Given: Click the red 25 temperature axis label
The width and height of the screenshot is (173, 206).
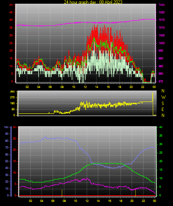Looking at the screenshot, I should click(14, 138).
